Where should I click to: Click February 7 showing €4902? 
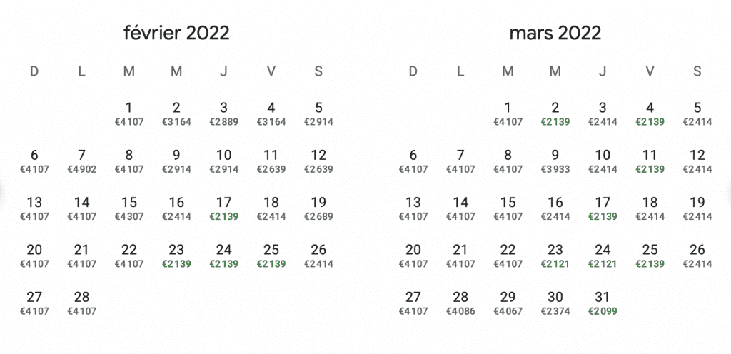tap(81, 161)
